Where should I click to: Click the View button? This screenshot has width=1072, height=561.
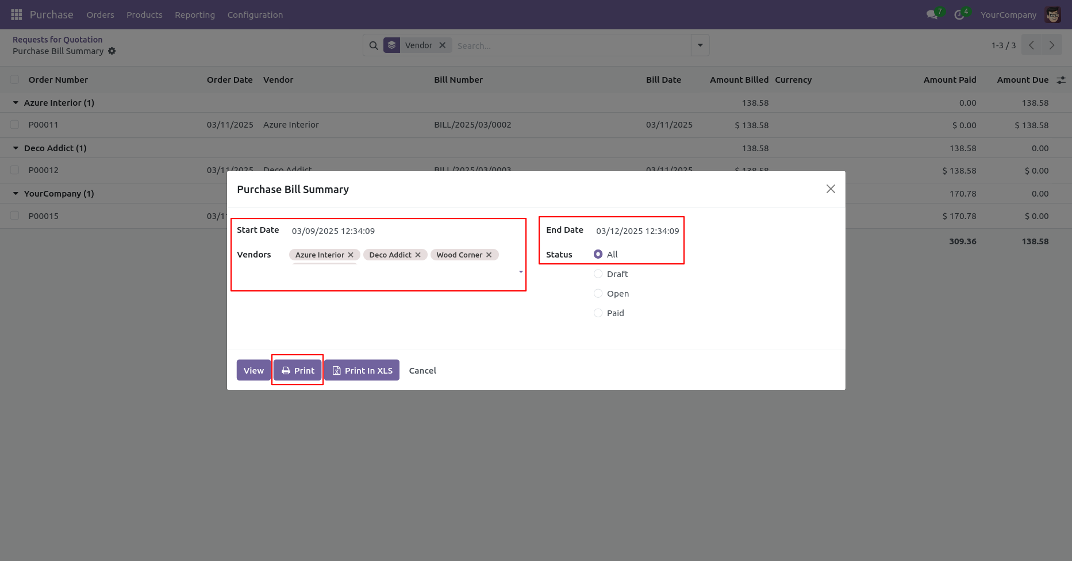point(253,371)
